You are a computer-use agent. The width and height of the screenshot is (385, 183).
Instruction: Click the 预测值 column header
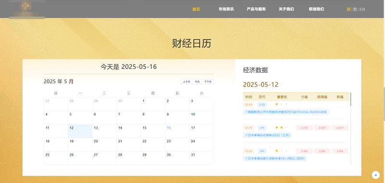click(x=322, y=97)
